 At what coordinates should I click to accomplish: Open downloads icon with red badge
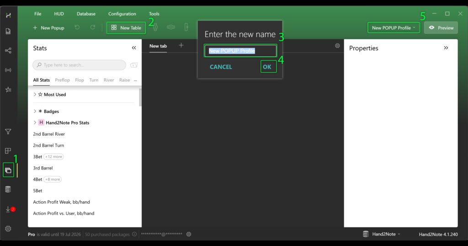pyautogui.click(x=8, y=209)
